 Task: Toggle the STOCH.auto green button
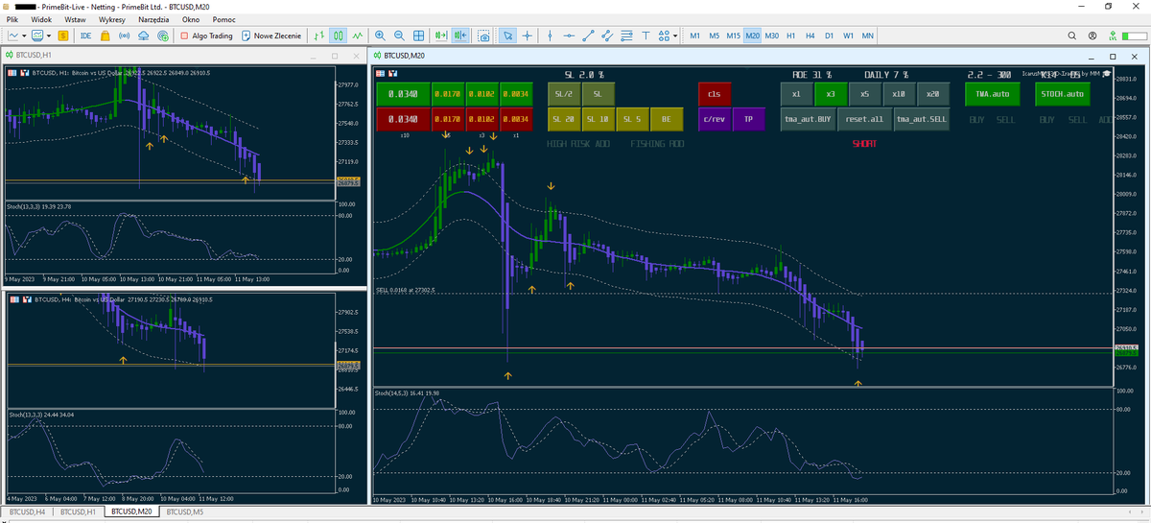(1063, 94)
